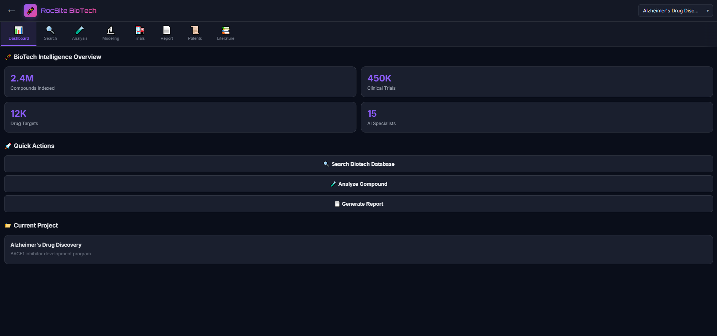Click the Generate Report button
Image resolution: width=717 pixels, height=336 pixels.
(358, 204)
